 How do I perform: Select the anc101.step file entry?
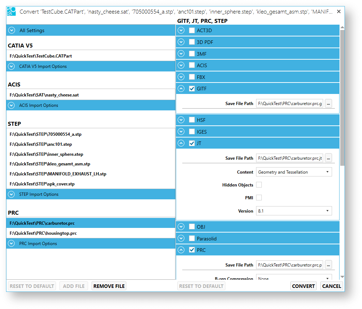[41, 144]
